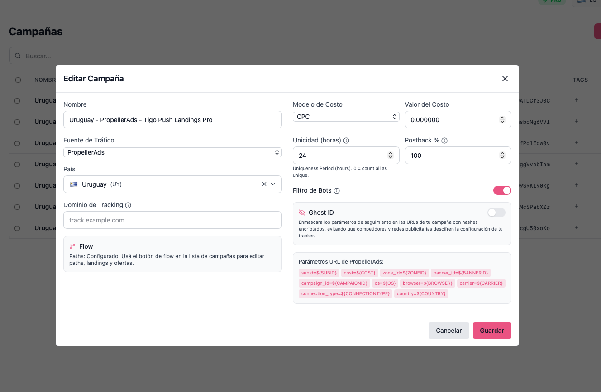The width and height of the screenshot is (601, 392).
Task: Click the cost=${COST} parameter chip
Action: pyautogui.click(x=360, y=273)
